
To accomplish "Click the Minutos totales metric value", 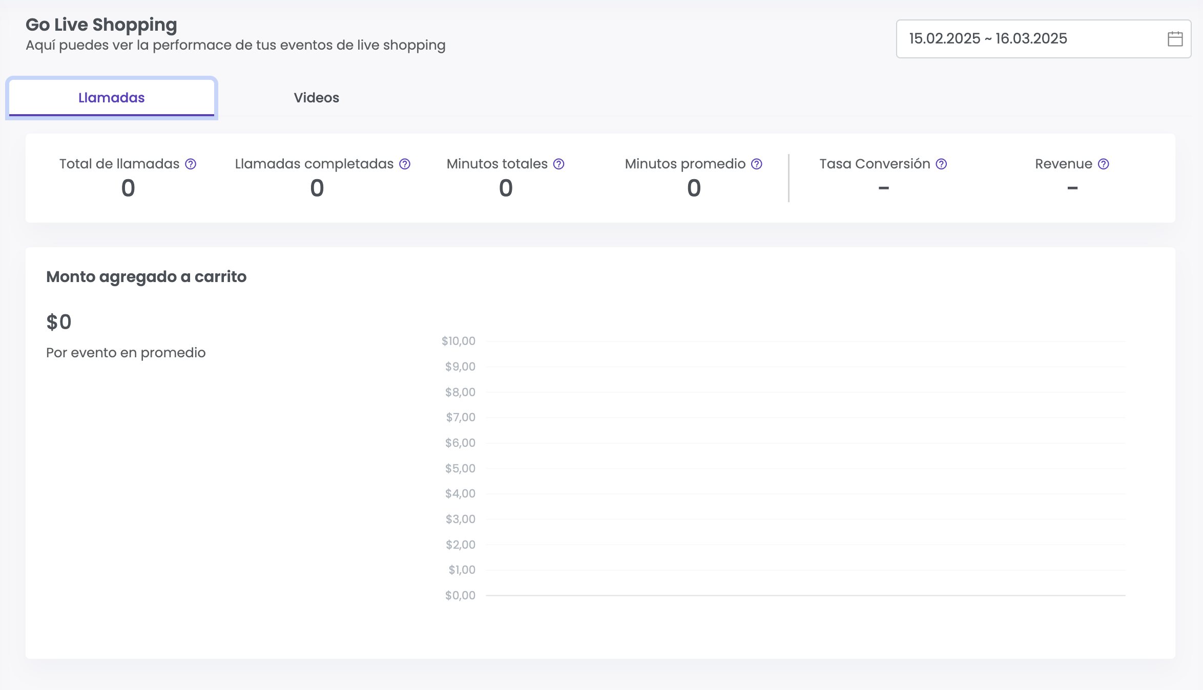I will [506, 188].
